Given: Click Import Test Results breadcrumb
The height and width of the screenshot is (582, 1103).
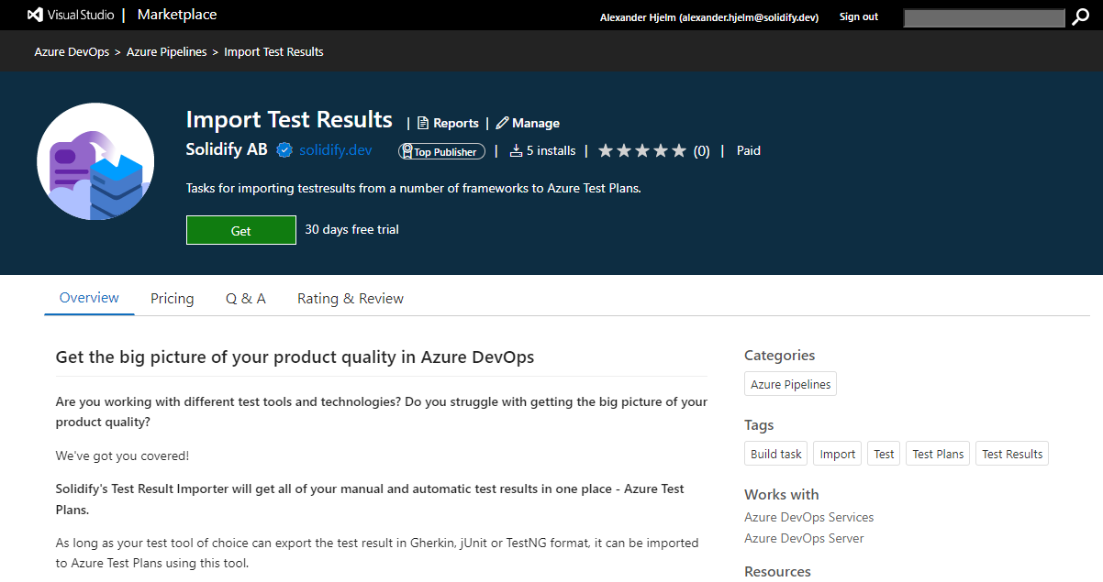Looking at the screenshot, I should tap(273, 52).
